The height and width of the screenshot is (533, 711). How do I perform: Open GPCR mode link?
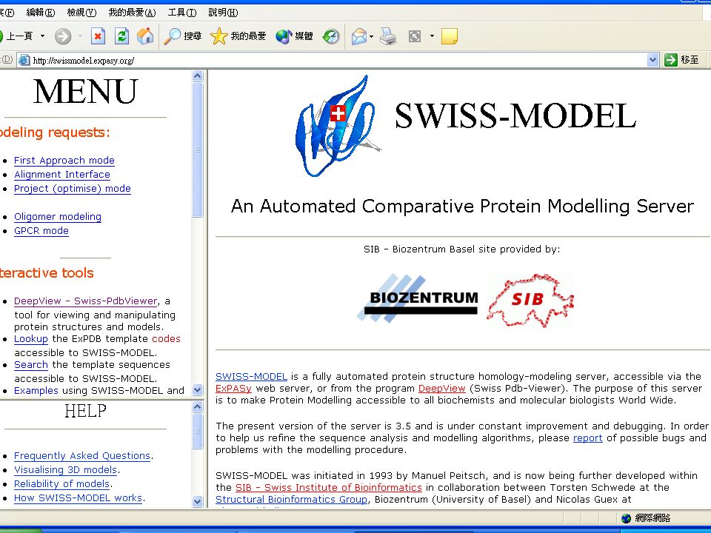point(41,231)
